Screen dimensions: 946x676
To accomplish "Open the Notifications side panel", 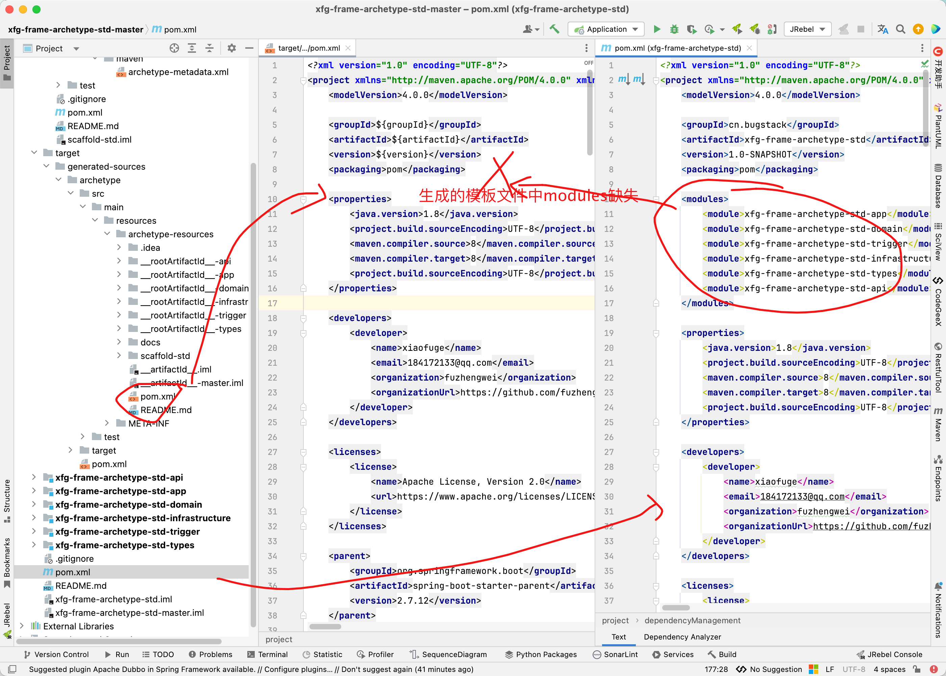I will (939, 611).
